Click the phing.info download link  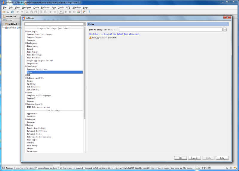coord(114,34)
